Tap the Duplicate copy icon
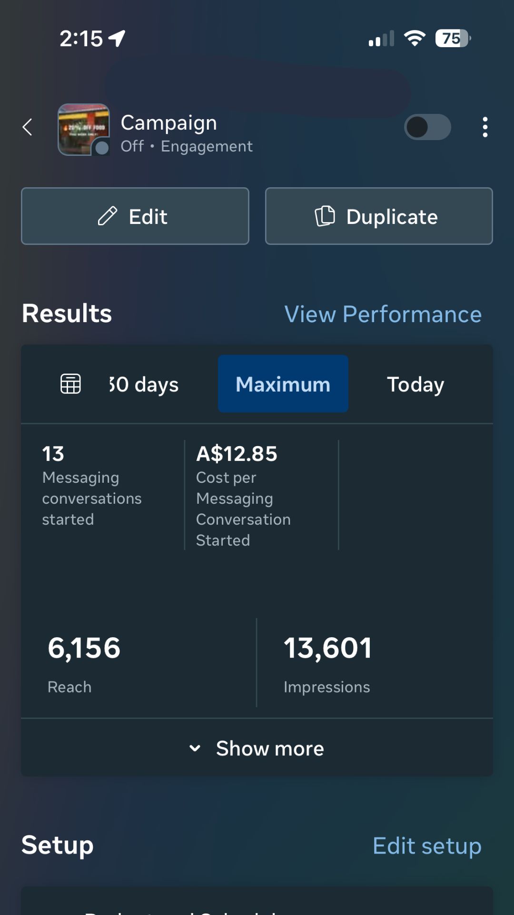Viewport: 514px width, 915px height. point(325,216)
